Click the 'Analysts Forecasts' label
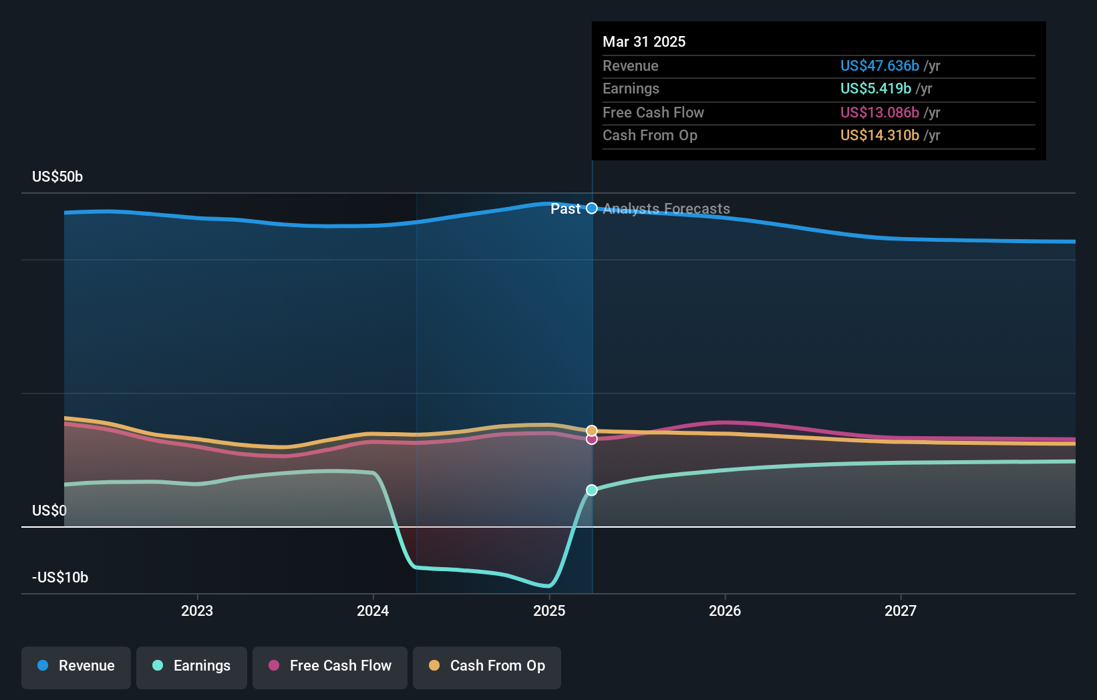The width and height of the screenshot is (1097, 700). click(667, 208)
